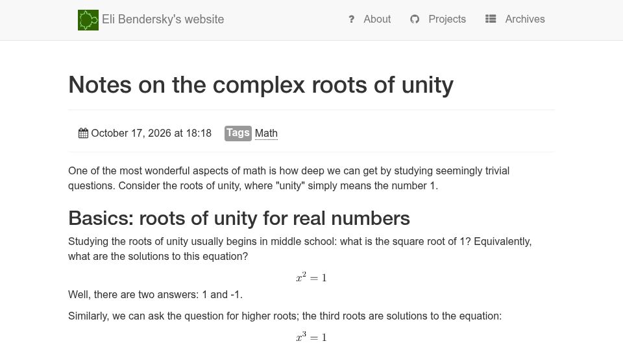
Task: Click the text 'Well, there are two answers: 1 and -1.'
Action: [x=155, y=294]
